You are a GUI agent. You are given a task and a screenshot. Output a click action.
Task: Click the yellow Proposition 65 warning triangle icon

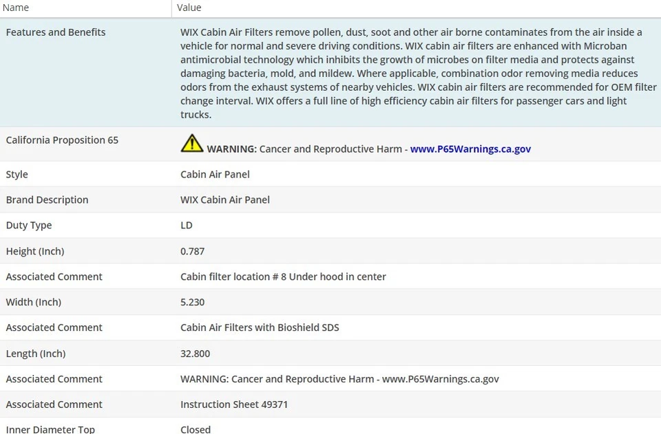[191, 143]
